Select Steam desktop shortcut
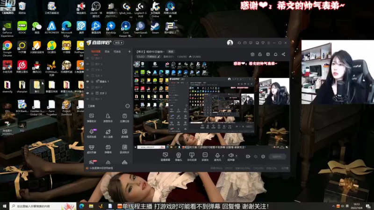The width and height of the screenshot is (374, 210). point(155,28)
